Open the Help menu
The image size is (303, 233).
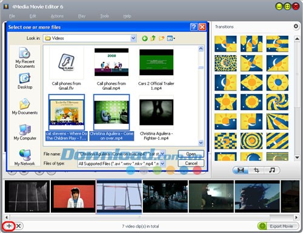click(127, 16)
